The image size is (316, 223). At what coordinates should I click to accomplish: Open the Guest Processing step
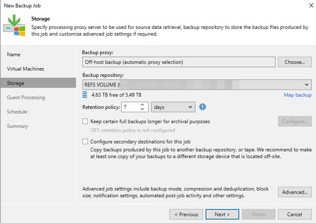pyautogui.click(x=26, y=97)
